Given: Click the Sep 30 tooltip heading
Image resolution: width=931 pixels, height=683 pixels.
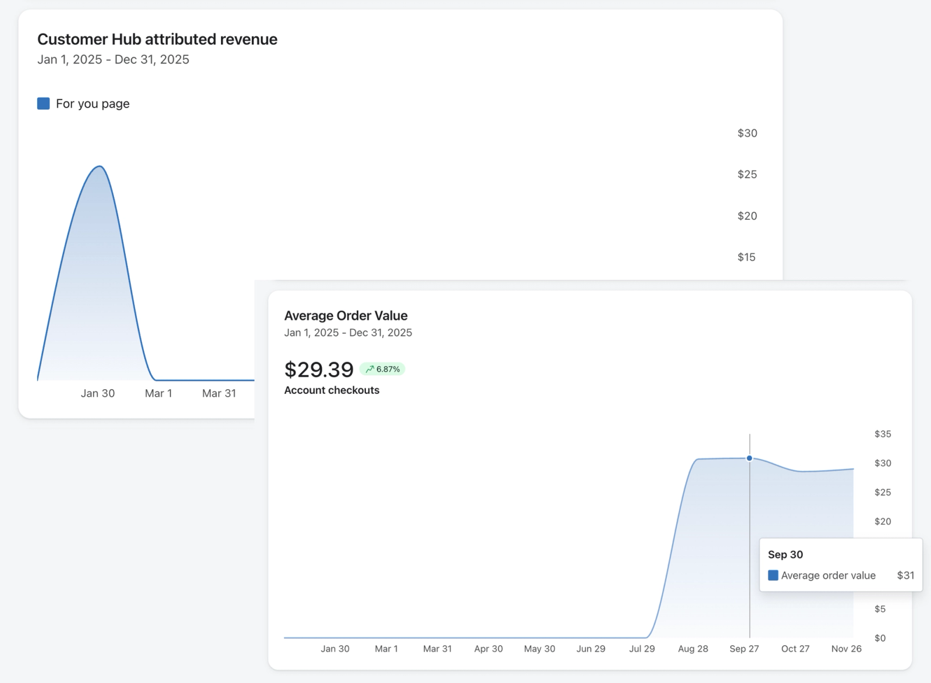Looking at the screenshot, I should tap(786, 554).
